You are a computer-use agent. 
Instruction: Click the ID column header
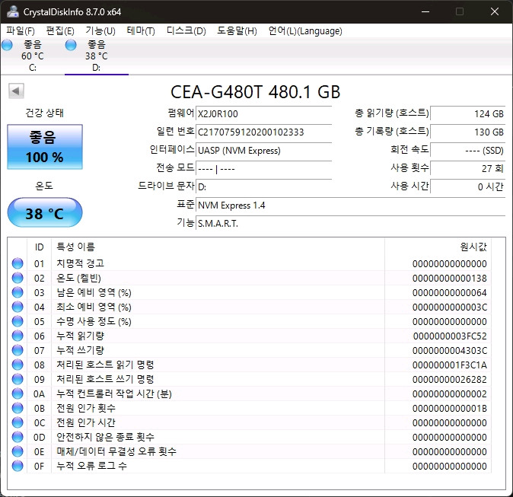pyautogui.click(x=40, y=247)
